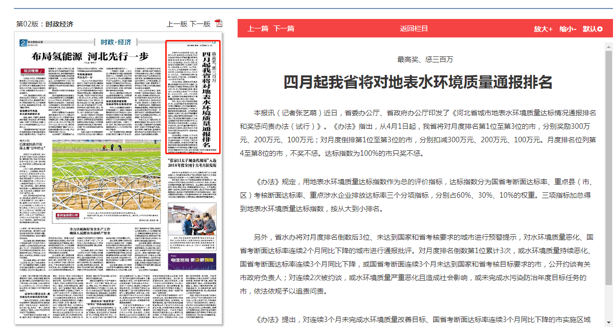This screenshot has width=616, height=335.
Task: Click 返回栏目 to return to column
Action: (414, 28)
